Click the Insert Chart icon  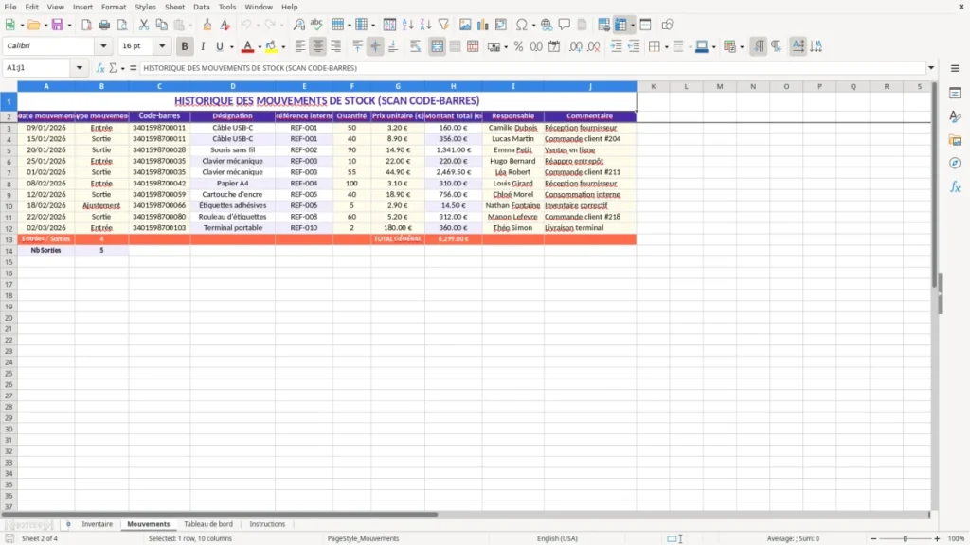(x=482, y=25)
